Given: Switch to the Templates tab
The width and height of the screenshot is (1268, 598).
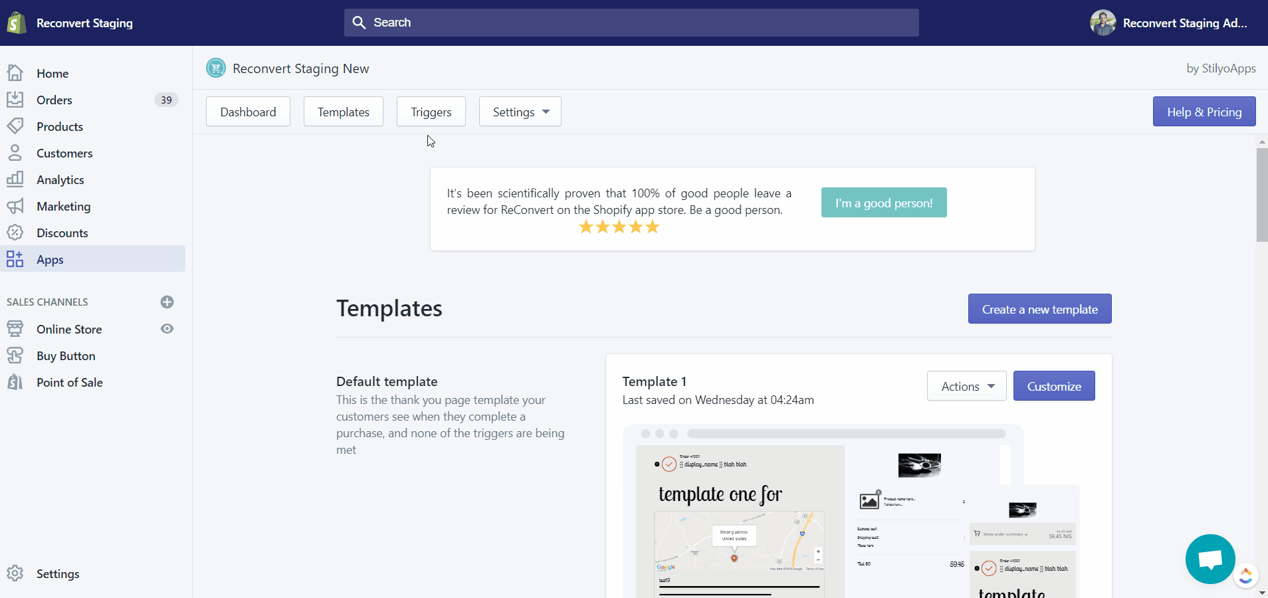Looking at the screenshot, I should (344, 112).
